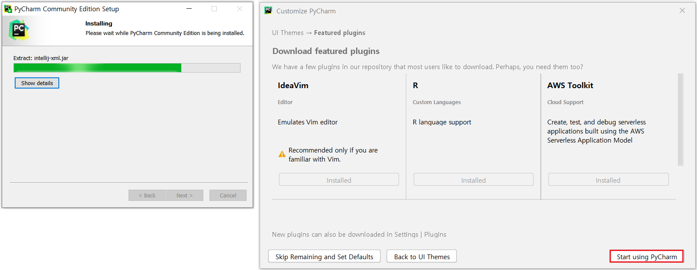This screenshot has width=697, height=270.
Task: Click 'New plugins can also be downloaded' note
Action: coord(359,235)
